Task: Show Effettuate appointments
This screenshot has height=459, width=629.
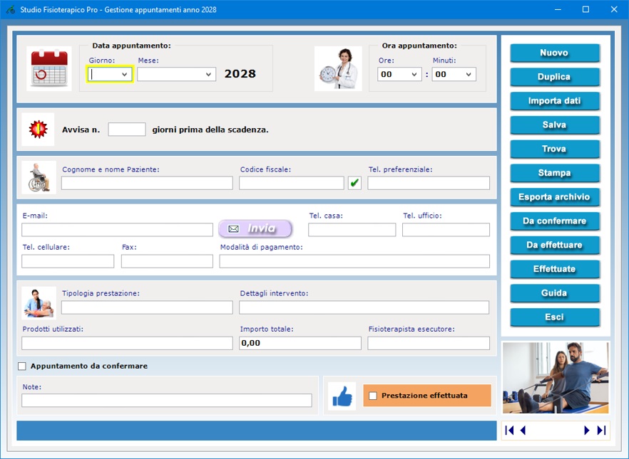Action: point(555,269)
